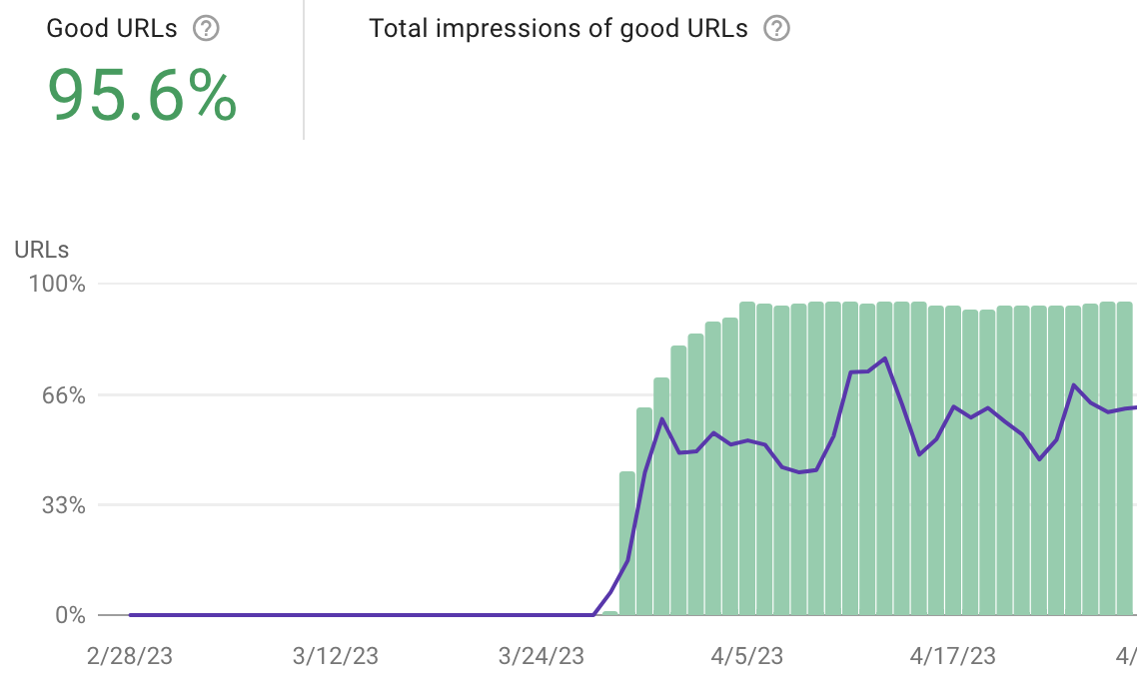The image size is (1137, 689).
Task: Click the 100% y-axis label
Action: pyautogui.click(x=57, y=285)
